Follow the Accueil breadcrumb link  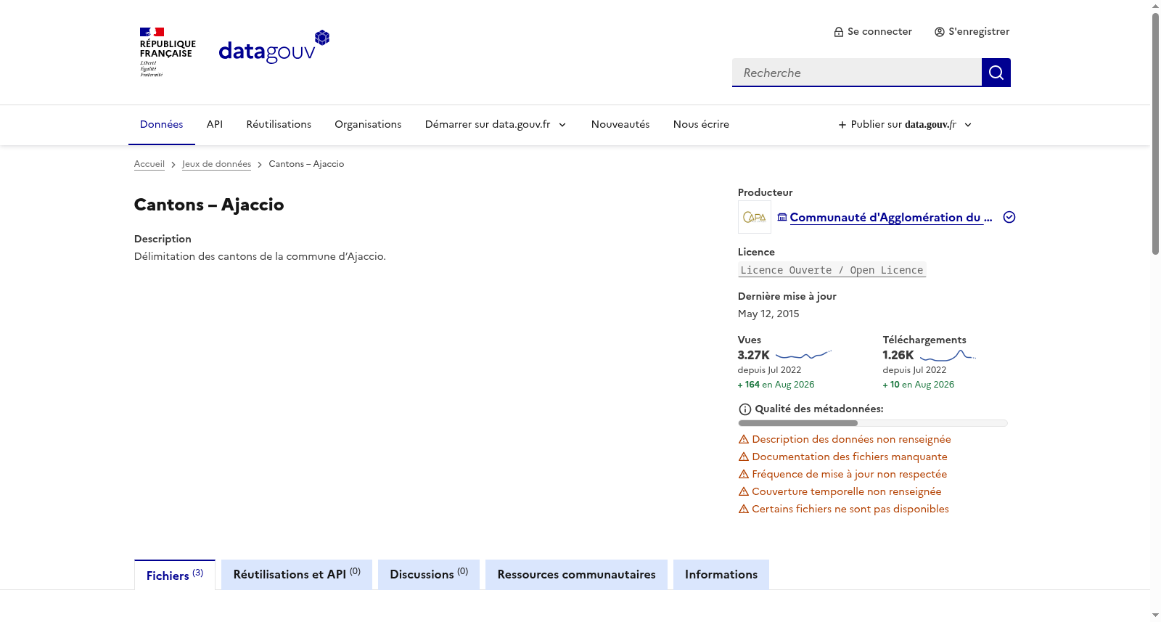tap(149, 164)
